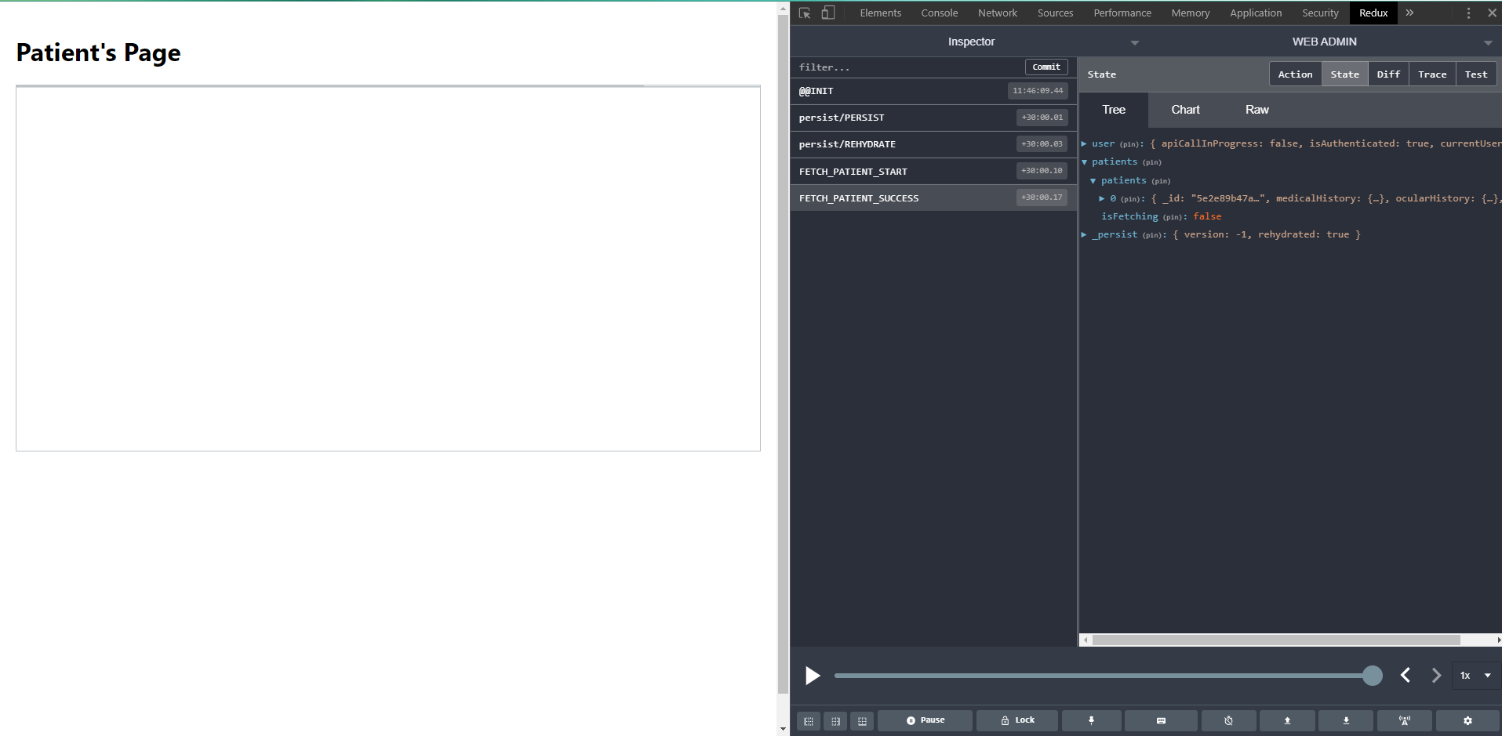Click the state panel horizontal scrollbar
Image resolution: width=1502 pixels, height=736 pixels.
[x=1276, y=640]
